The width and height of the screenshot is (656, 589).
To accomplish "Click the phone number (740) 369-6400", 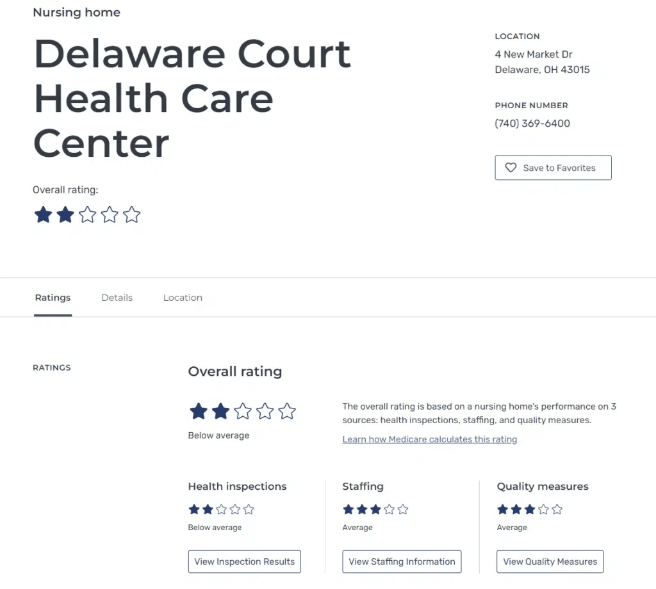I will pyautogui.click(x=532, y=124).
